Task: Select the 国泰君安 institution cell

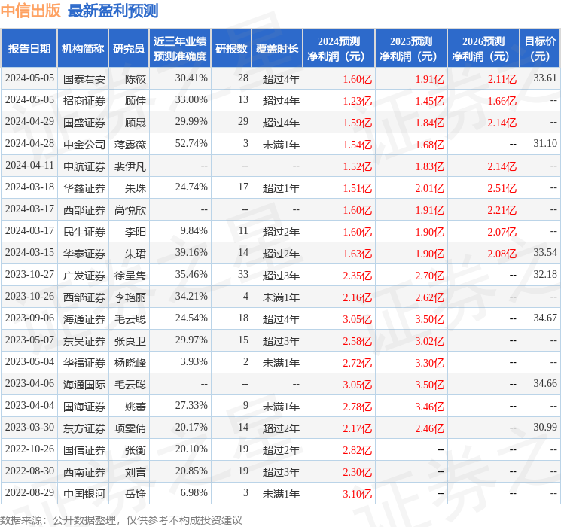Action: pyautogui.click(x=84, y=79)
